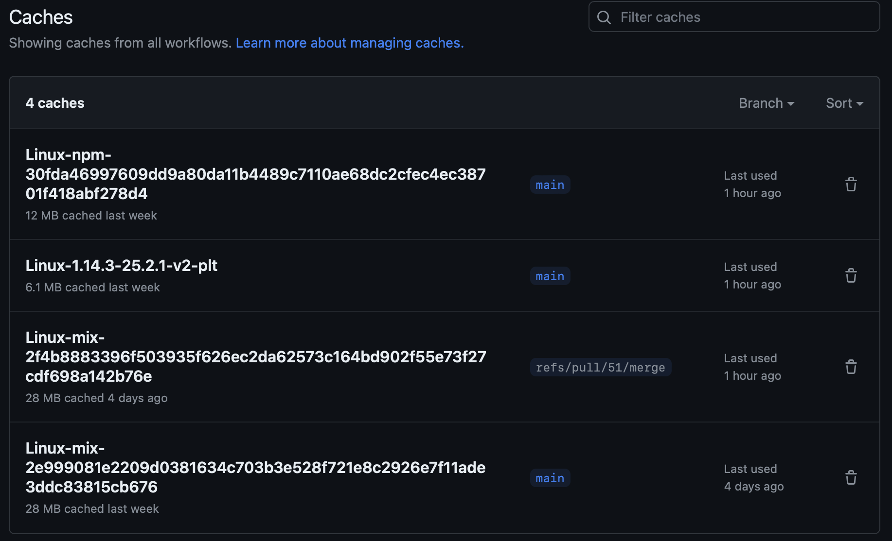Select the Linux-npm-30fda469 cache name
This screenshot has width=892, height=541.
point(255,174)
